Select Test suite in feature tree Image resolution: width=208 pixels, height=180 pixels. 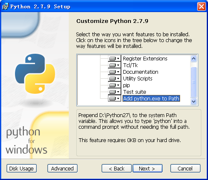pos(135,92)
